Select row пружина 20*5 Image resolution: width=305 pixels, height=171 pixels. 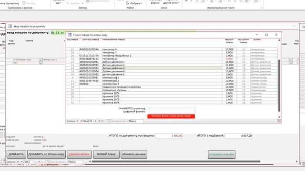172,99
